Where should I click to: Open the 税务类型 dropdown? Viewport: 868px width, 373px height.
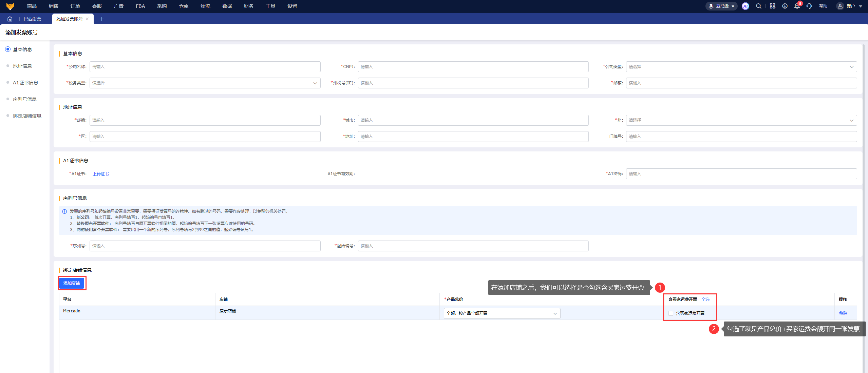point(205,83)
